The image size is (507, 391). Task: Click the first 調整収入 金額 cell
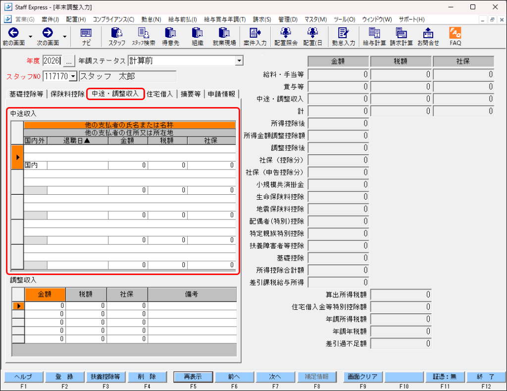(45, 306)
